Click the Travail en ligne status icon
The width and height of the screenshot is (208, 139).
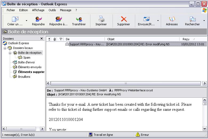(x=90, y=135)
